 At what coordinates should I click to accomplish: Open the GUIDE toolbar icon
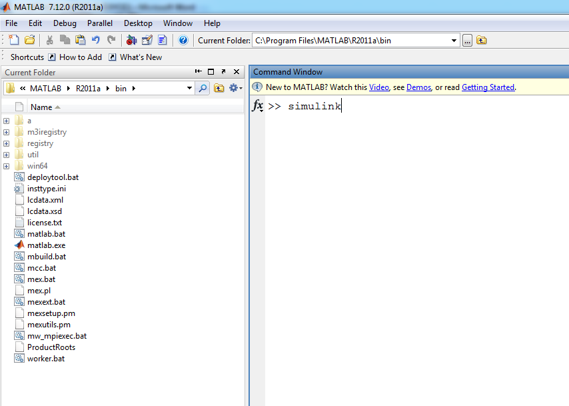click(147, 40)
